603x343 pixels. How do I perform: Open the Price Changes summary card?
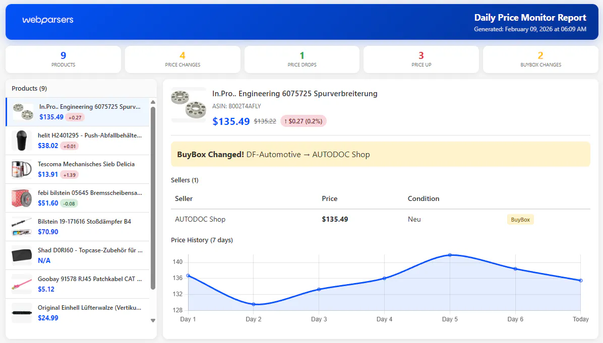pyautogui.click(x=183, y=59)
